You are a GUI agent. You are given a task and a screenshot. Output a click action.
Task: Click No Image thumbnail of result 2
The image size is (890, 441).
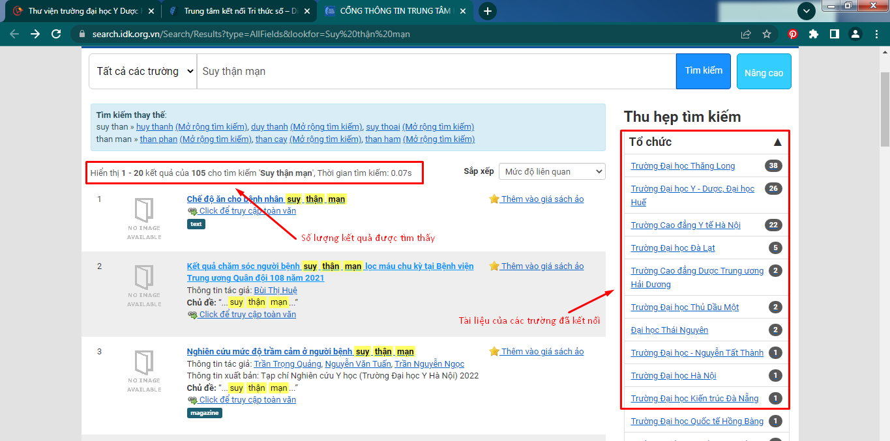click(144, 285)
